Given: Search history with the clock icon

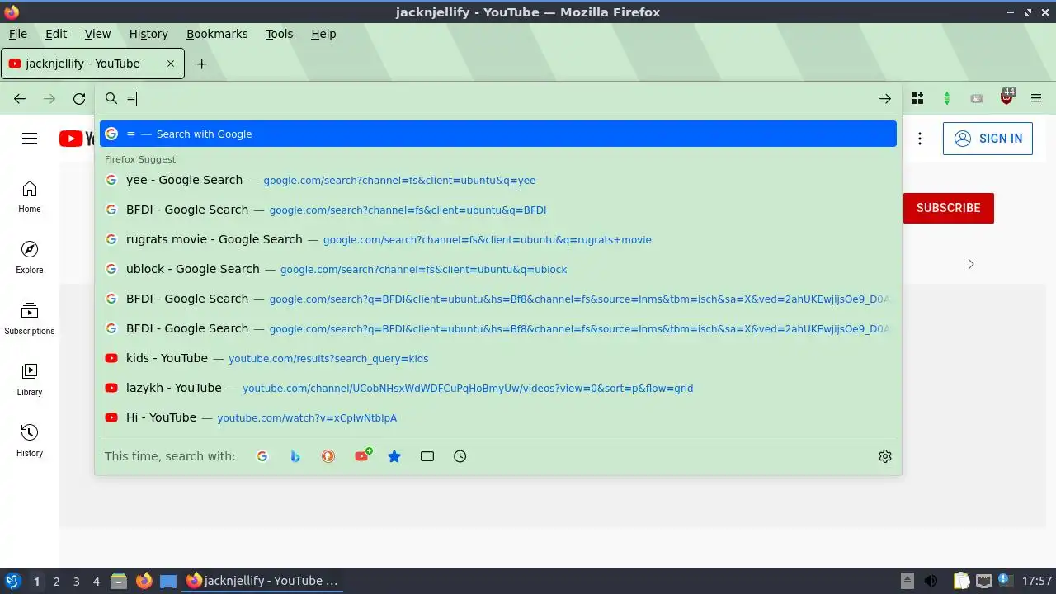Looking at the screenshot, I should point(460,456).
